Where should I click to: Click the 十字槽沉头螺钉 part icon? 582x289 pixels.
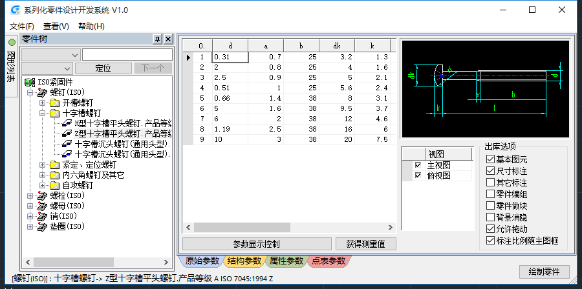click(x=67, y=144)
